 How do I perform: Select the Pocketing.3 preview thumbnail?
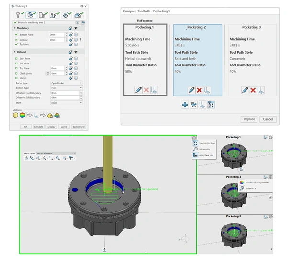pos(235,234)
